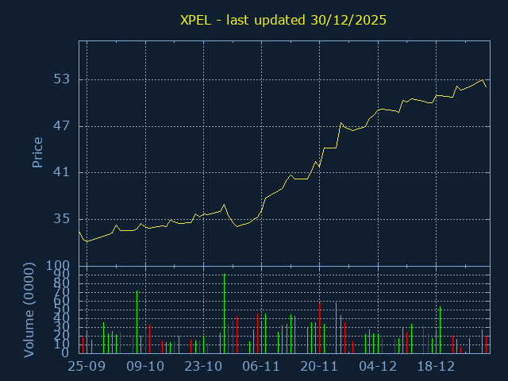Click the vertical Price axis title
This screenshot has height=381, width=508.
[37, 152]
